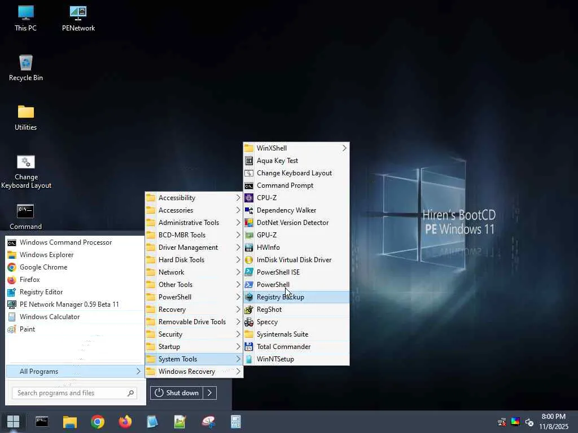Expand Removable Drive Tools folder

pyautogui.click(x=194, y=322)
